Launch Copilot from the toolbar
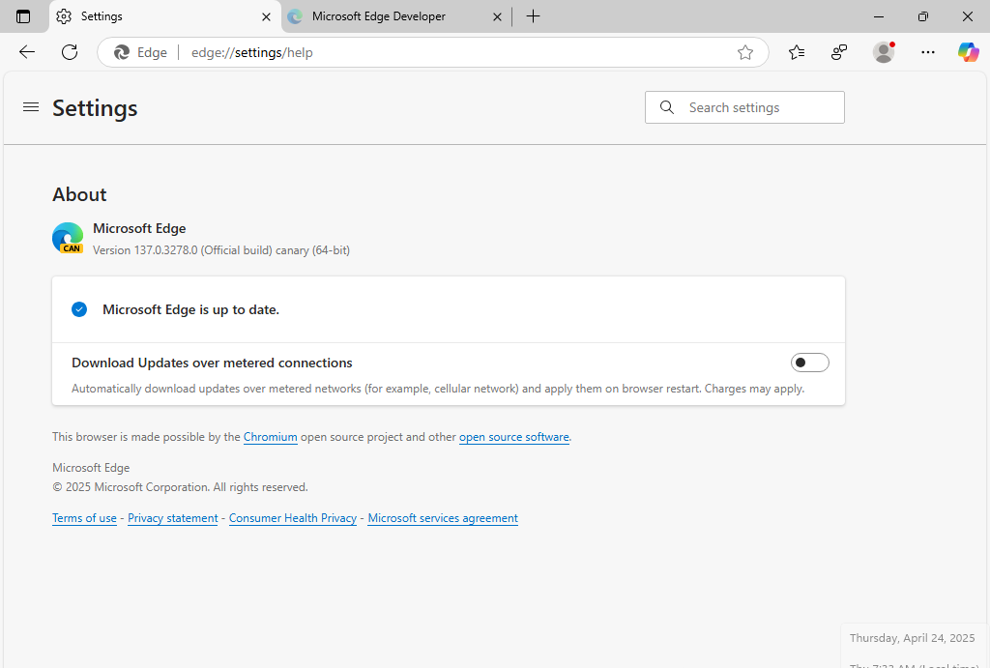 [968, 52]
